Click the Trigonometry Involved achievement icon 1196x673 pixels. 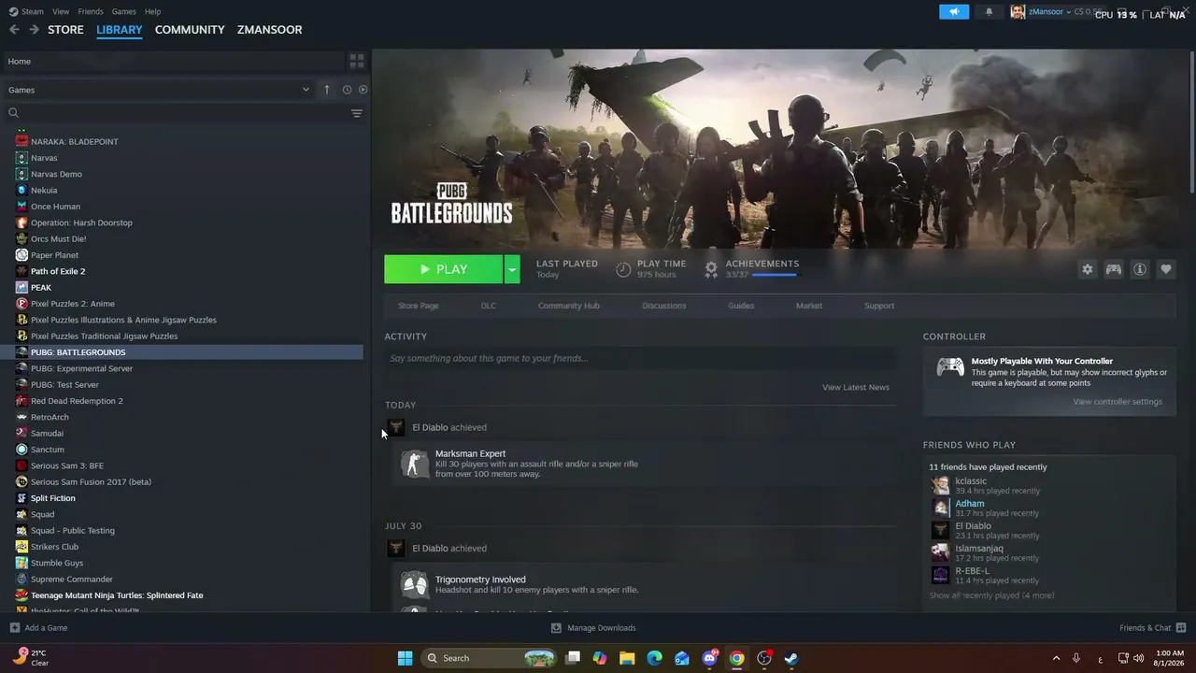pos(414,584)
